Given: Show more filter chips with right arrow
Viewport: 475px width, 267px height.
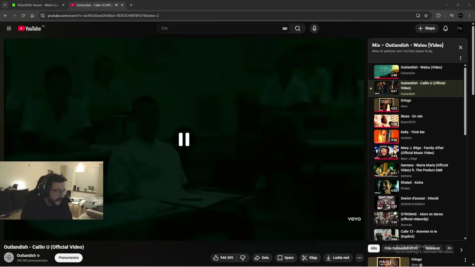Looking at the screenshot, I should [x=461, y=250].
